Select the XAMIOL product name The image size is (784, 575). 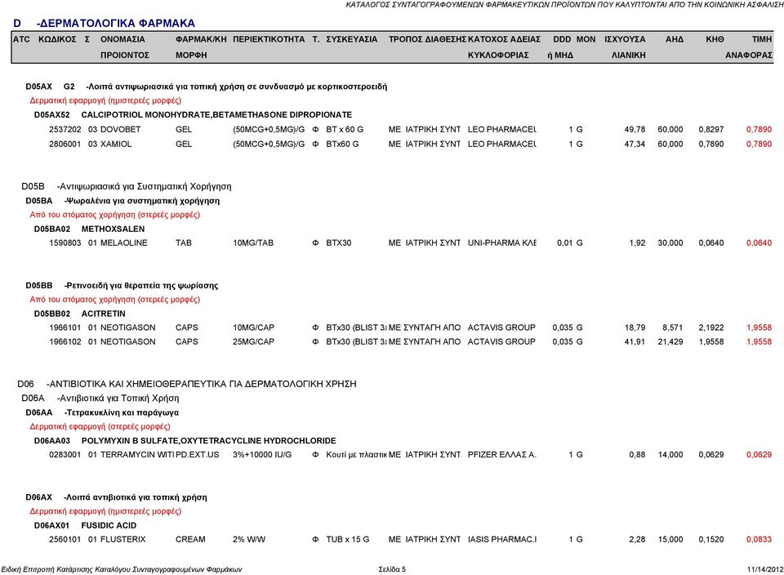(116, 144)
